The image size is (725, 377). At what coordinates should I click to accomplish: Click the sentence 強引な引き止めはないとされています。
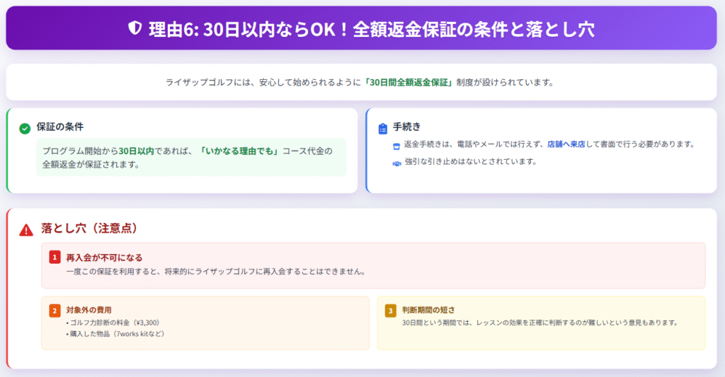pos(471,162)
